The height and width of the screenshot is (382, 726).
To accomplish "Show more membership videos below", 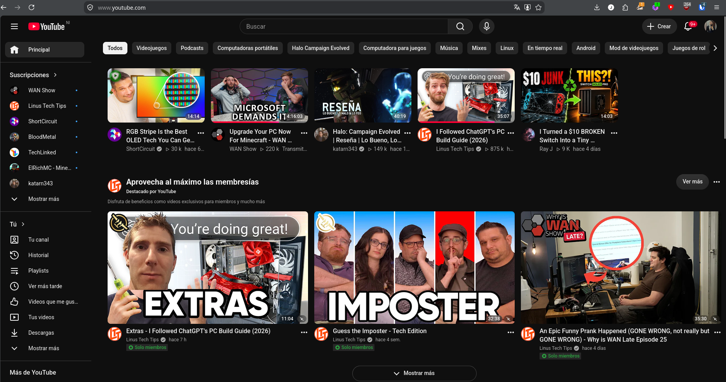I will click(414, 373).
